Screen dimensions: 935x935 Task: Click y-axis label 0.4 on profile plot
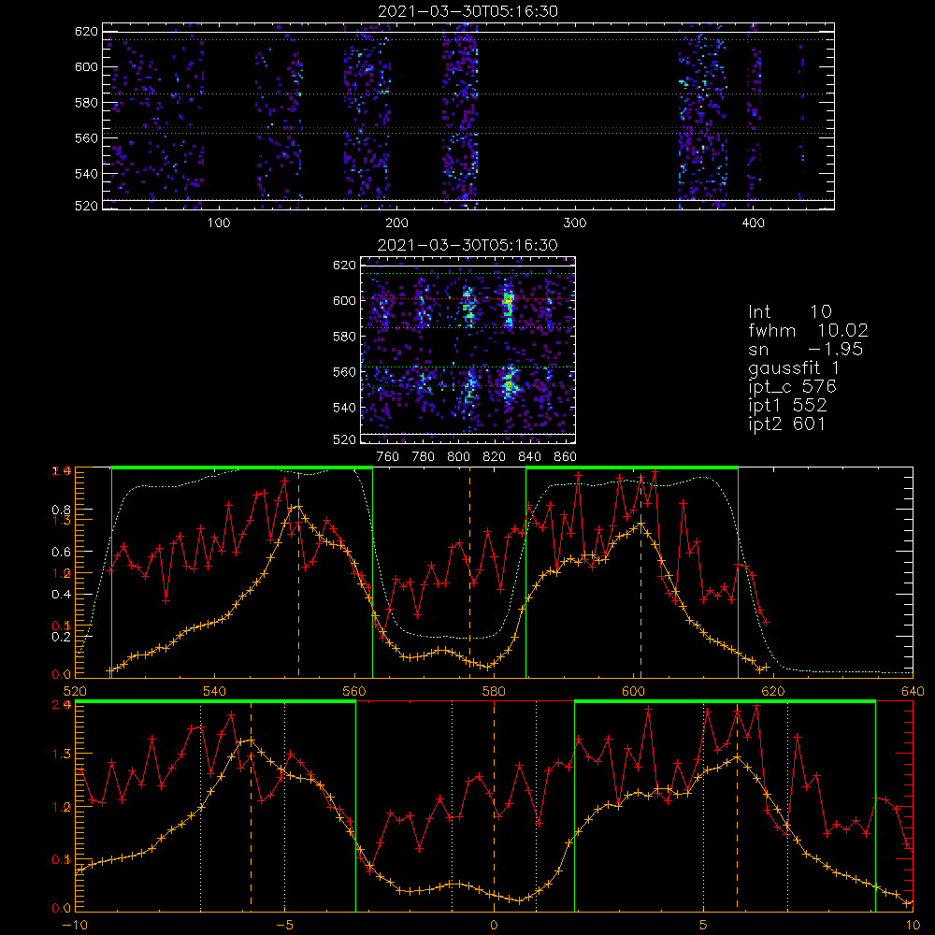[x=62, y=595]
